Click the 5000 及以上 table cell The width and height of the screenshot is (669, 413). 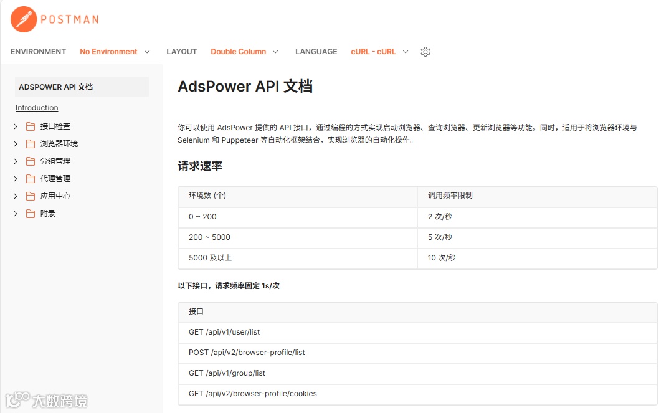[x=297, y=259]
